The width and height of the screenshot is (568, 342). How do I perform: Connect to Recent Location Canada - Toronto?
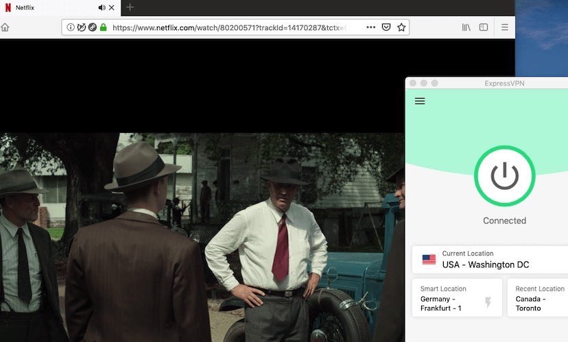(538, 298)
